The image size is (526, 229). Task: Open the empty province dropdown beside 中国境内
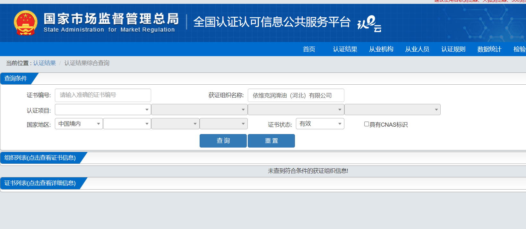pyautogui.click(x=127, y=124)
